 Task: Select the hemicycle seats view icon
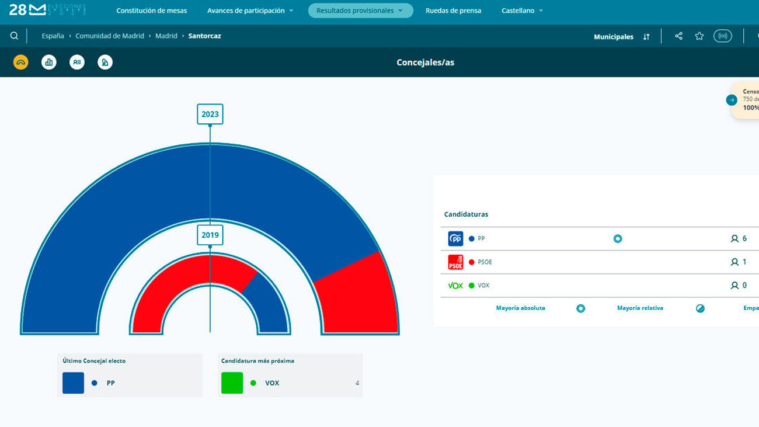point(21,62)
